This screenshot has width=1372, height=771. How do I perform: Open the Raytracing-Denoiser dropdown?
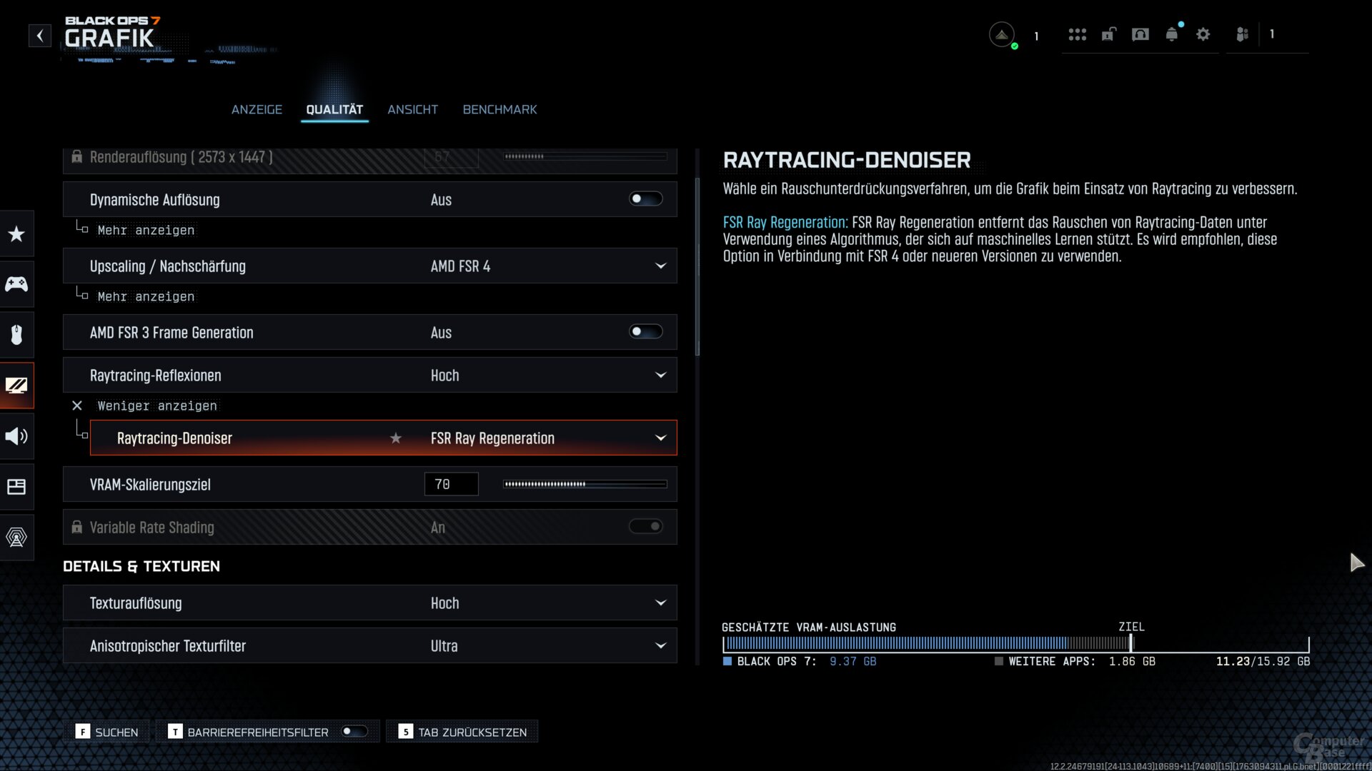point(659,438)
